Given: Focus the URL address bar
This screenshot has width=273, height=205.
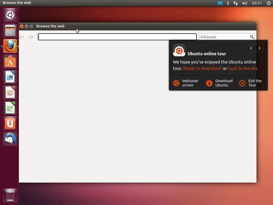Looking at the screenshot, I should click(117, 37).
